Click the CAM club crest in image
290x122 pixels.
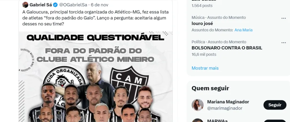click(129, 83)
